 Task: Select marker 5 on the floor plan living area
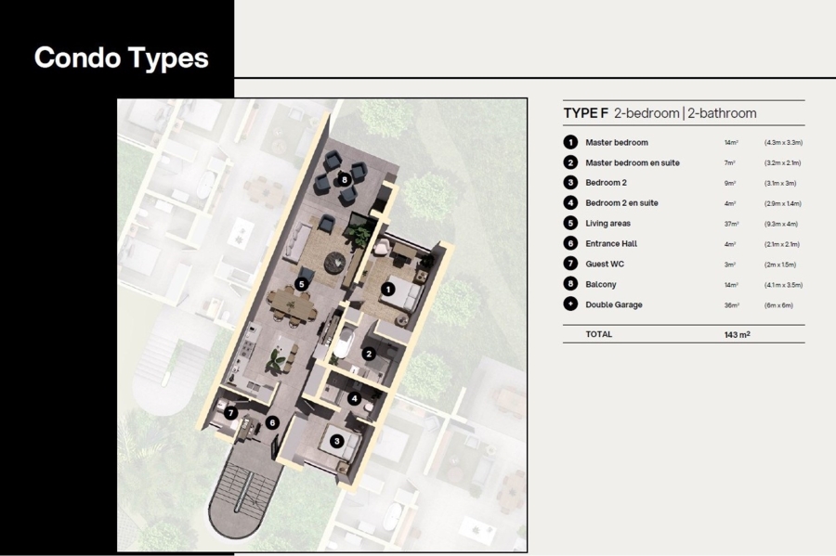pyautogui.click(x=302, y=284)
